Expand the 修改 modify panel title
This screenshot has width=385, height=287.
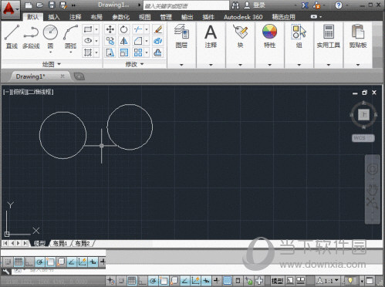(134, 64)
